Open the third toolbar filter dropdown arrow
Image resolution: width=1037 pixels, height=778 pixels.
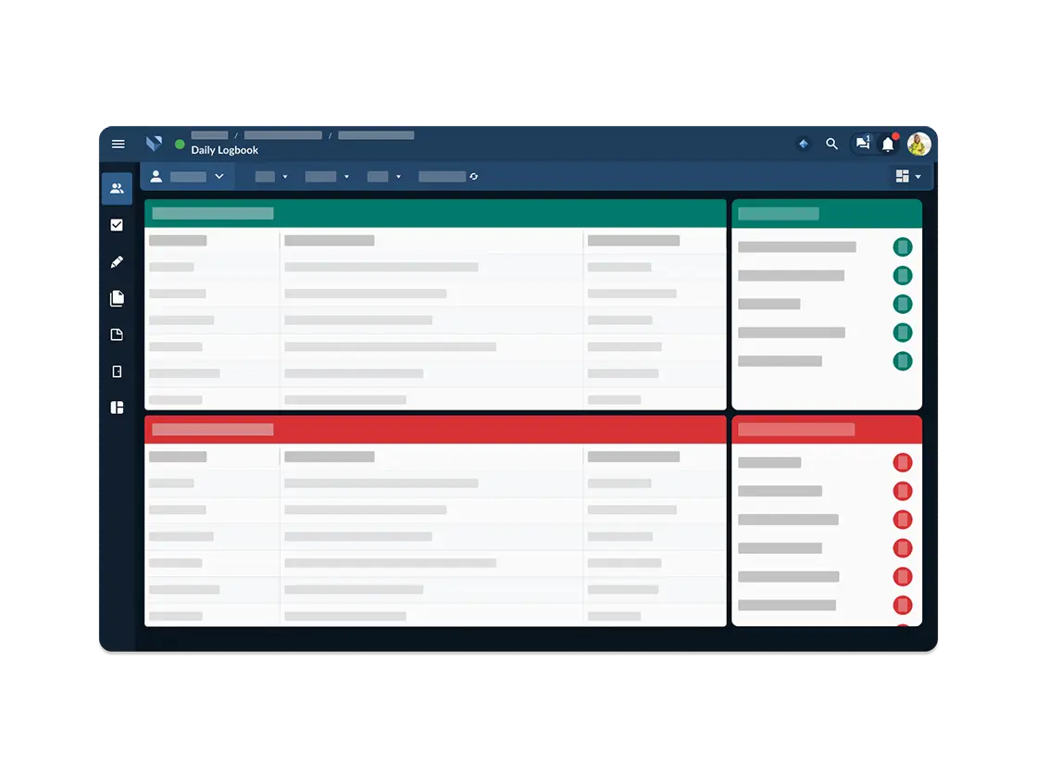[x=398, y=177]
